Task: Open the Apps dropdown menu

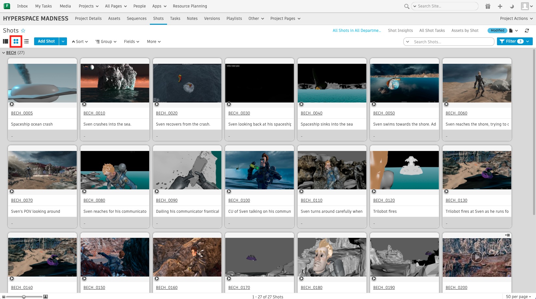Action: tap(159, 6)
